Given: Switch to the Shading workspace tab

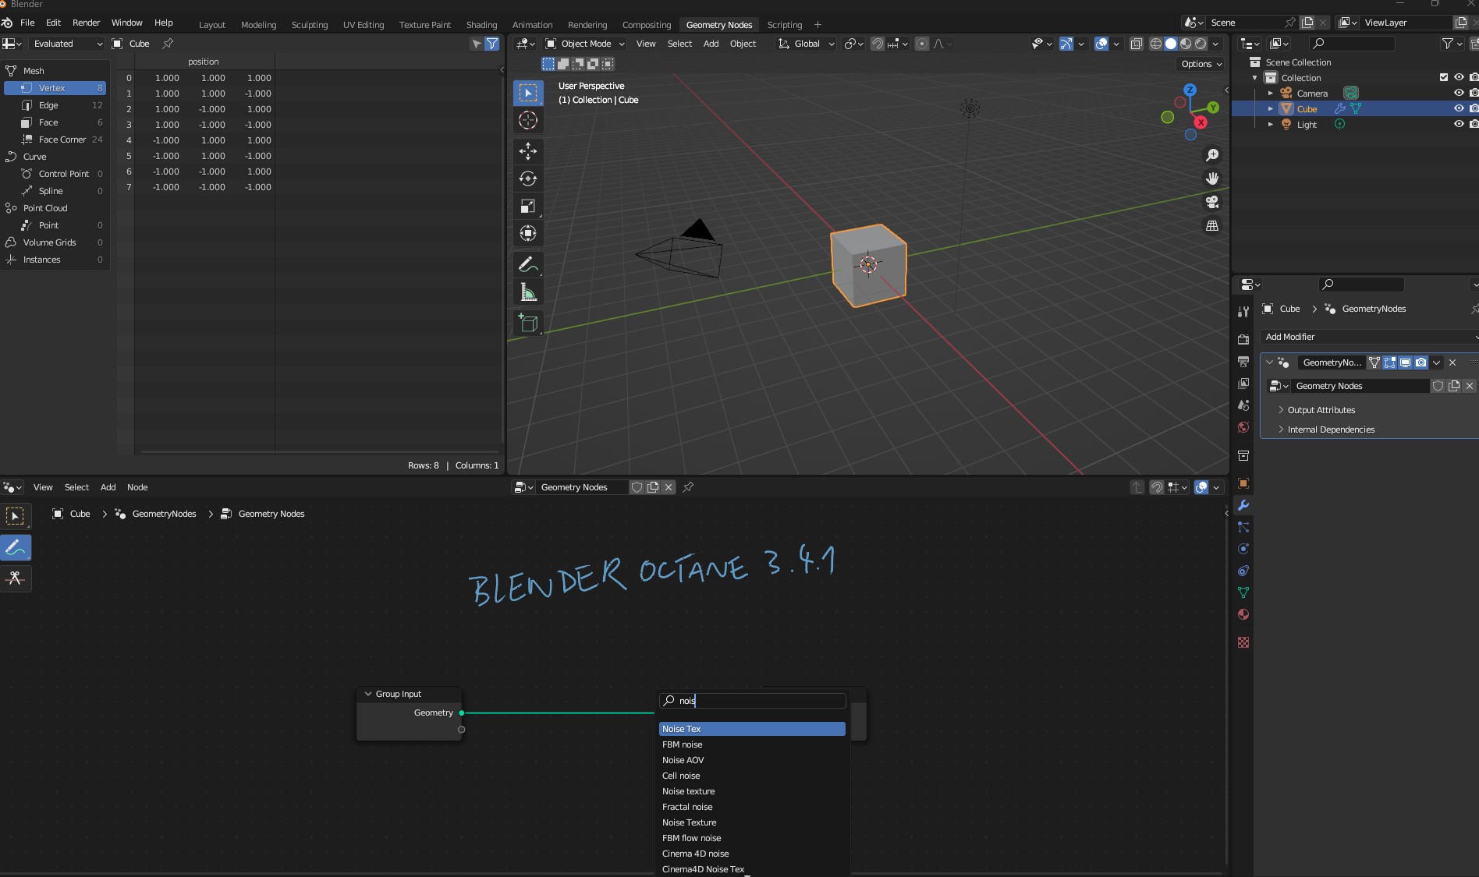Looking at the screenshot, I should (x=481, y=25).
